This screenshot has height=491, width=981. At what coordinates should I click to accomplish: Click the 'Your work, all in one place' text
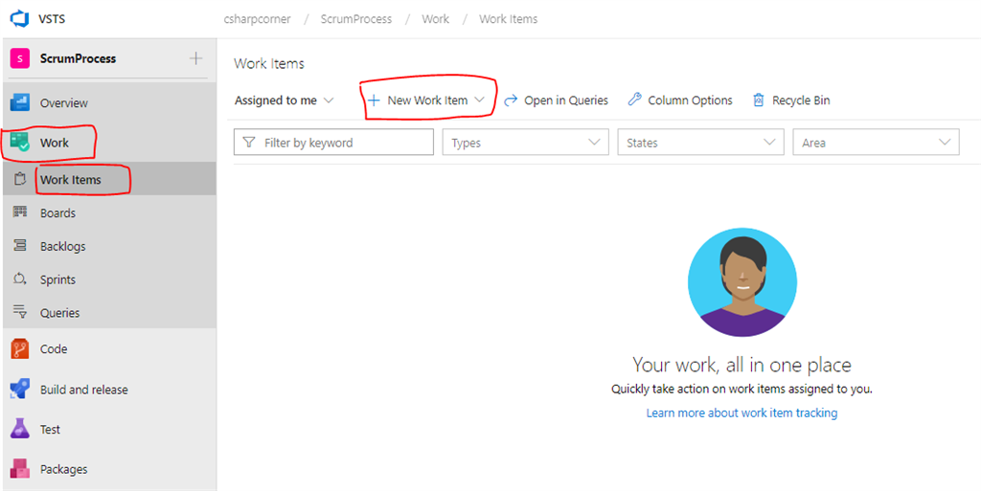click(741, 365)
